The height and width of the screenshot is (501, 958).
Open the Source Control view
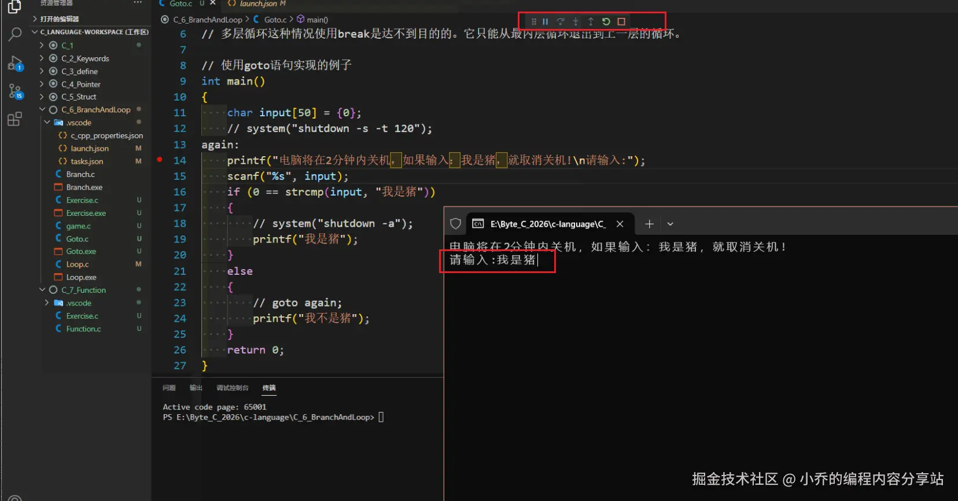[14, 91]
